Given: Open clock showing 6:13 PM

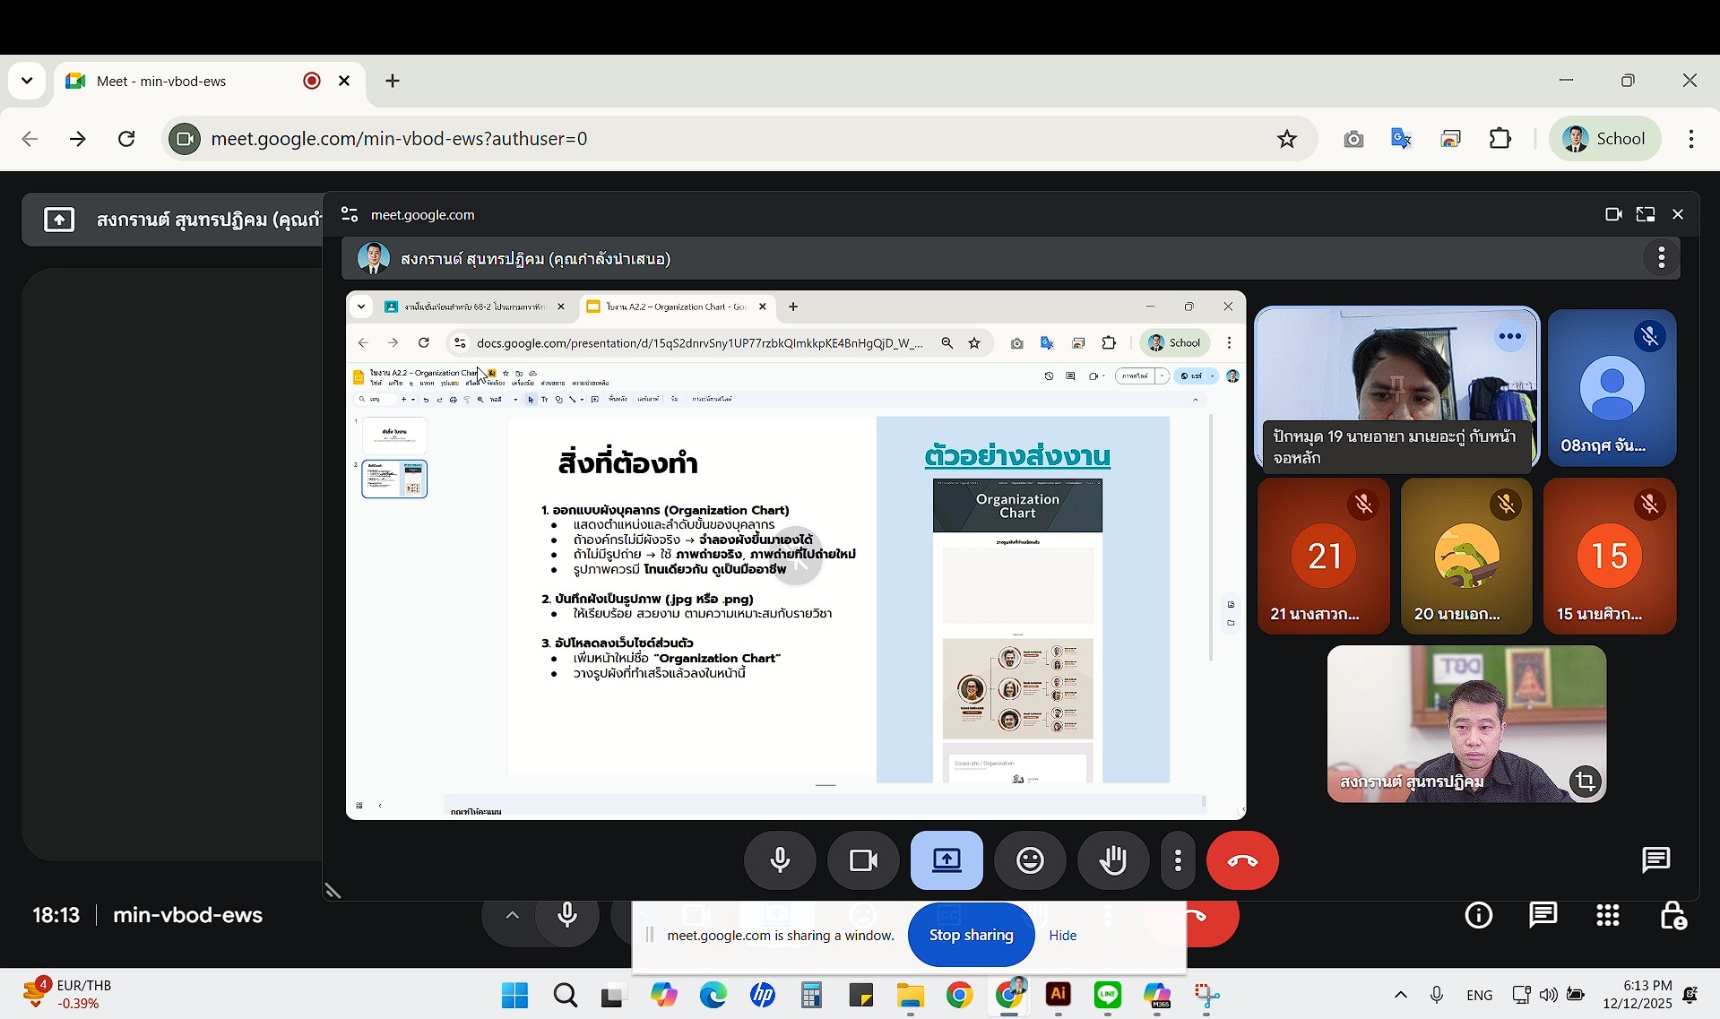Looking at the screenshot, I should (x=1637, y=995).
